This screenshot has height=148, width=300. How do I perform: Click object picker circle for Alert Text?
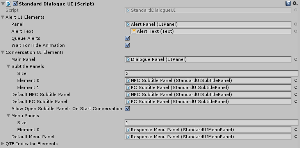(x=296, y=31)
